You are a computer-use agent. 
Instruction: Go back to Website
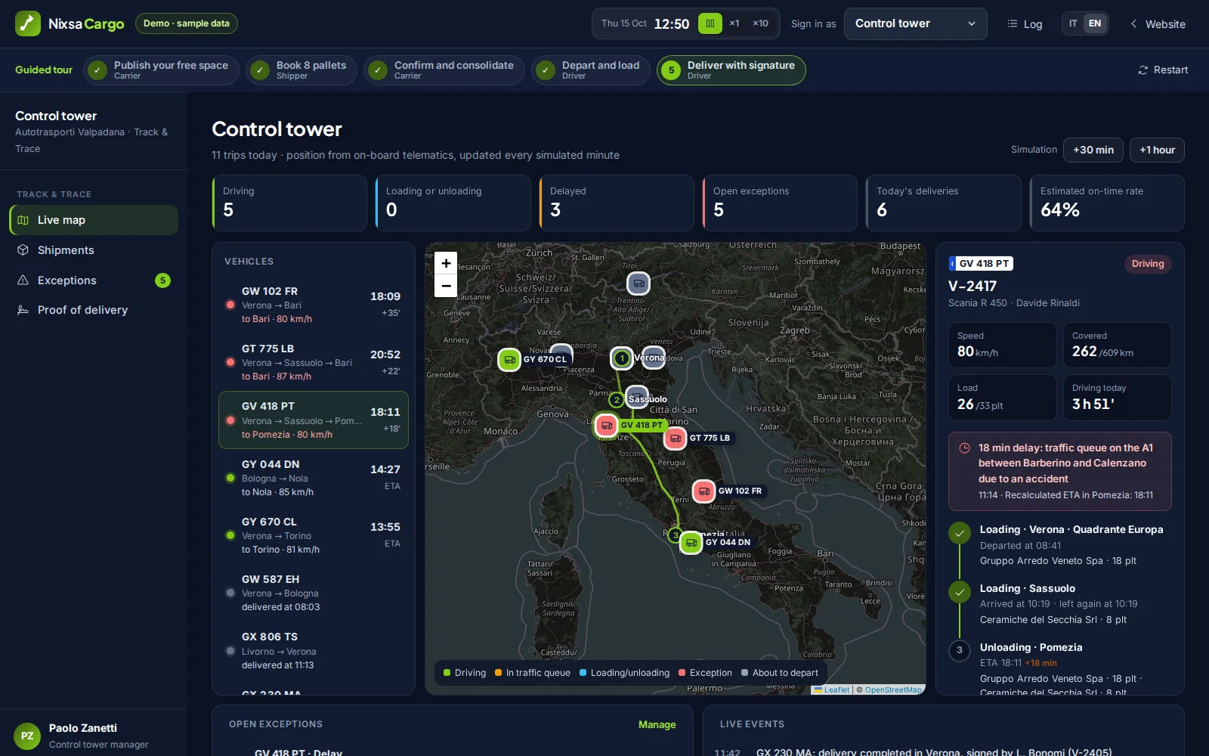pyautogui.click(x=1158, y=24)
